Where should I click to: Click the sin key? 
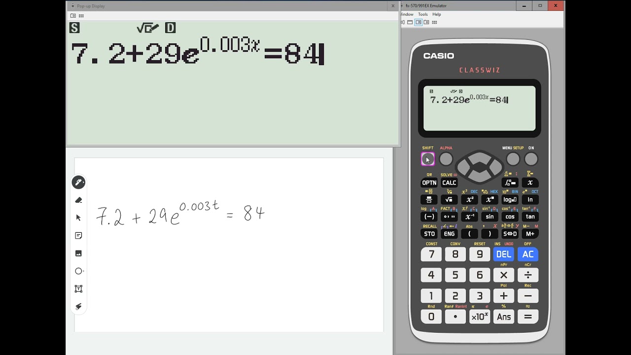pos(490,217)
